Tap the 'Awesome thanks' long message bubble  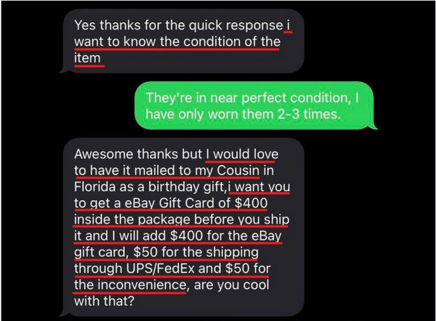[x=182, y=227]
